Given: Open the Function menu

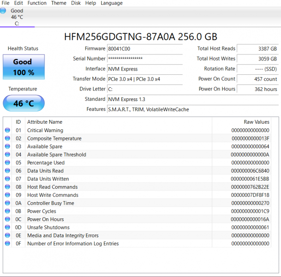Looking at the screenshot, I should tap(37, 3).
